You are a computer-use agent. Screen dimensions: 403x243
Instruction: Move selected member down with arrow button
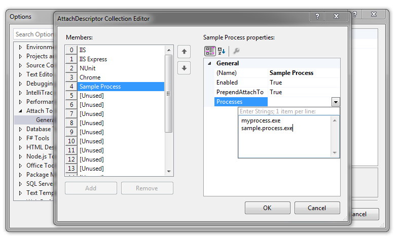(x=184, y=67)
